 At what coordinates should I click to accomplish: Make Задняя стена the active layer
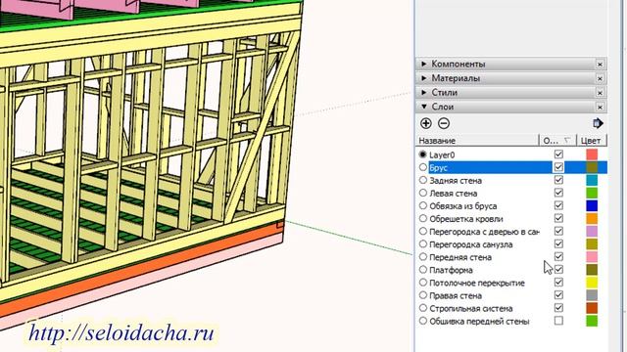click(422, 180)
